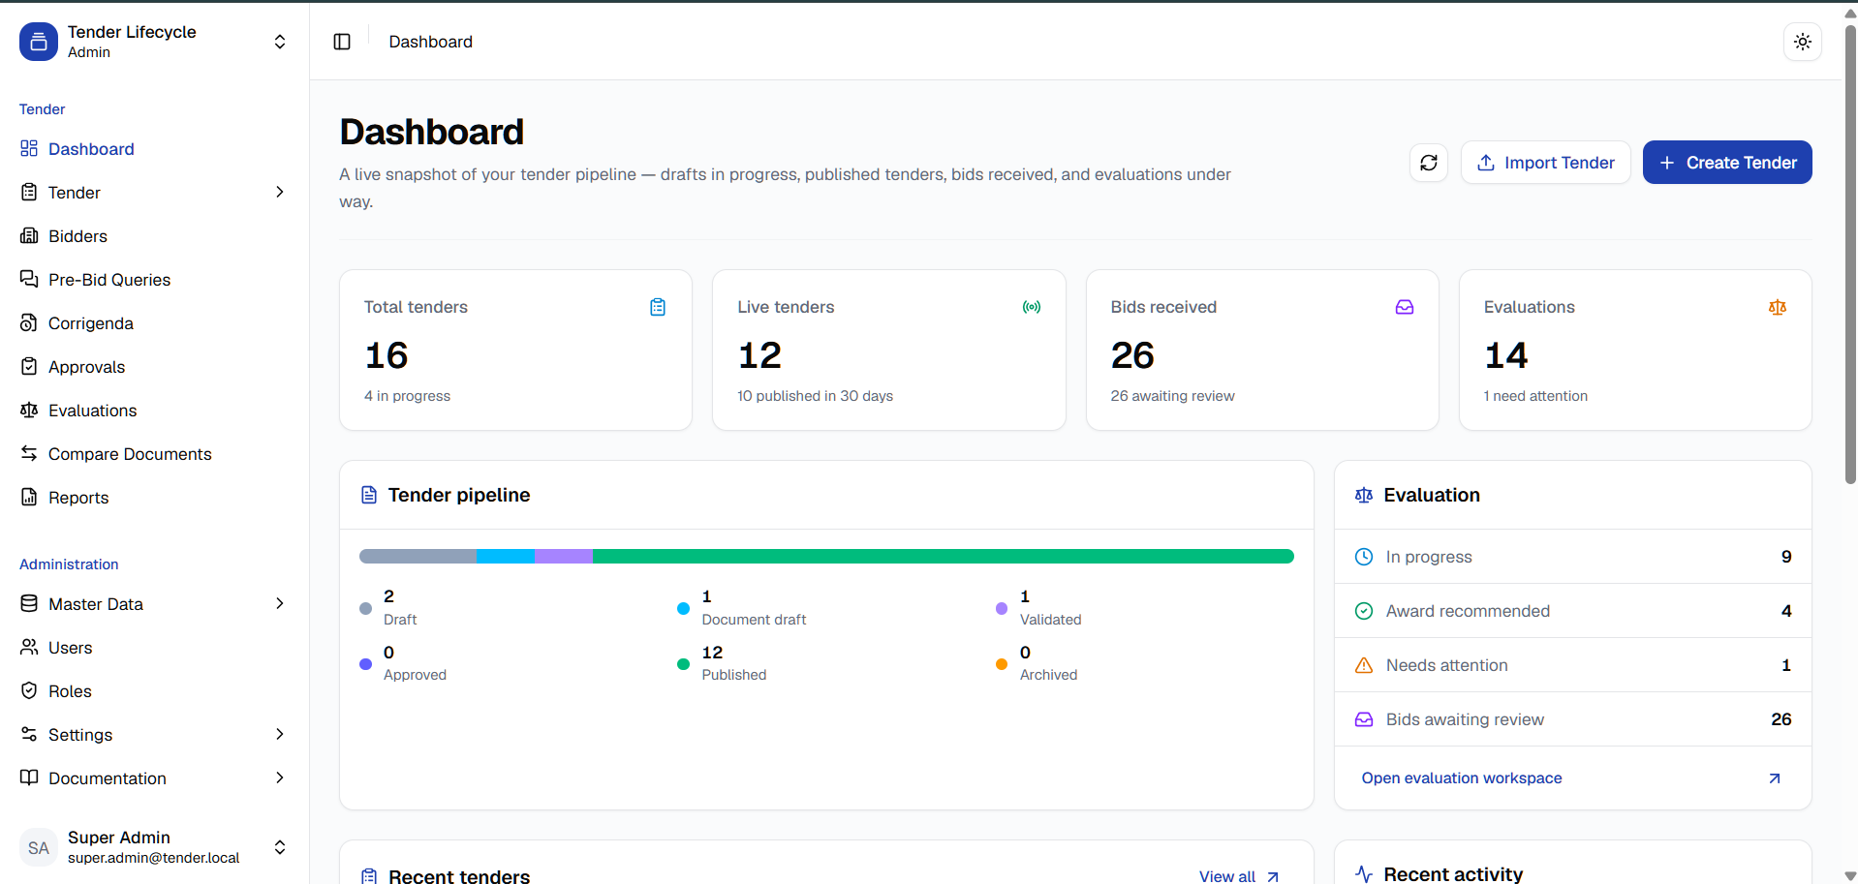Click the Approvals checklist icon

pyautogui.click(x=29, y=366)
